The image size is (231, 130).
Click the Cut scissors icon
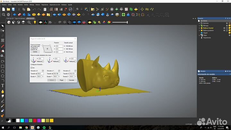click(19, 9)
